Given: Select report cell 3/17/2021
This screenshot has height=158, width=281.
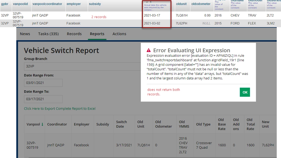Looking at the screenshot, I should [x=124, y=145].
